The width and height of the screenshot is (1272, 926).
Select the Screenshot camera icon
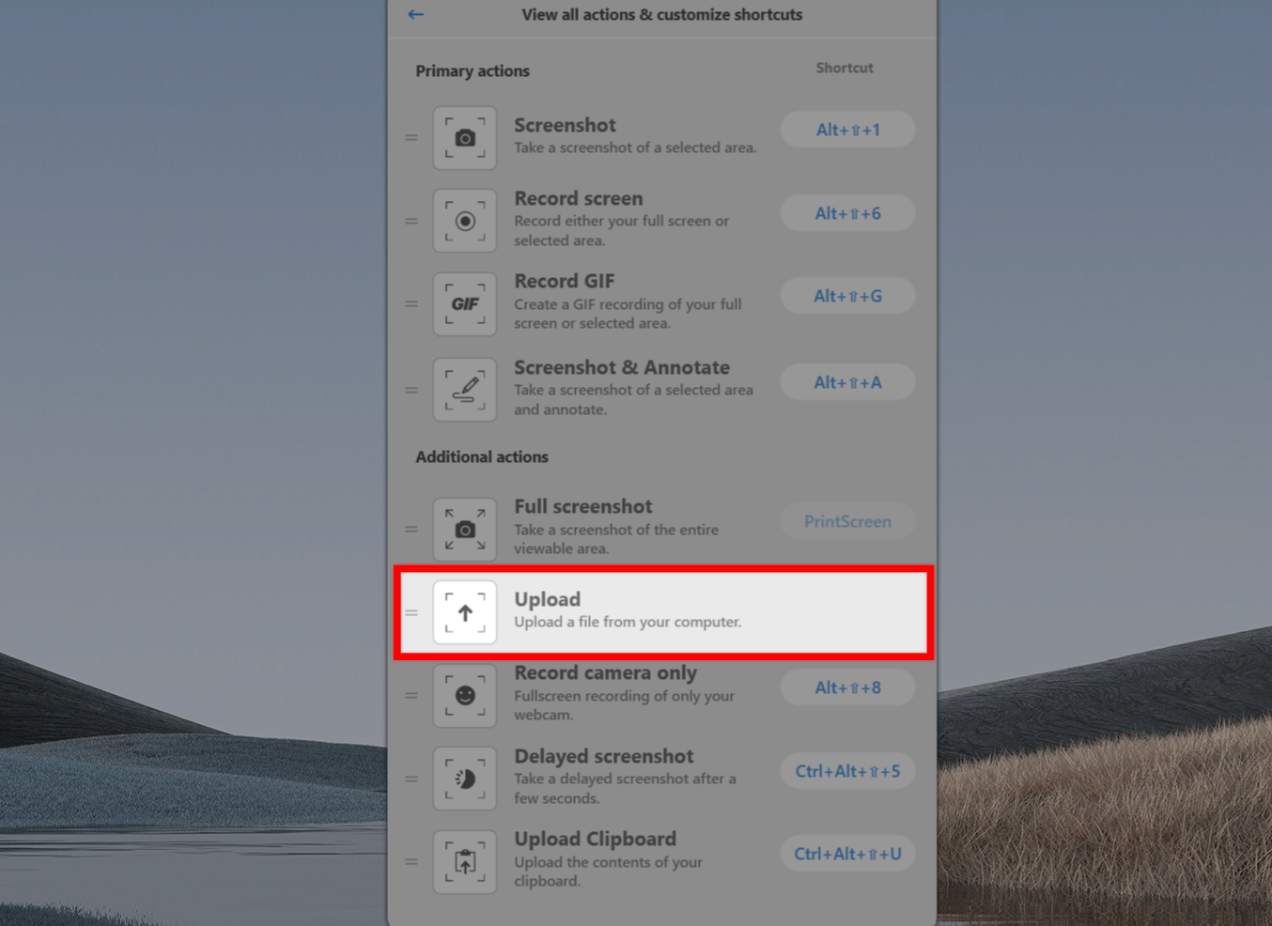coord(465,138)
